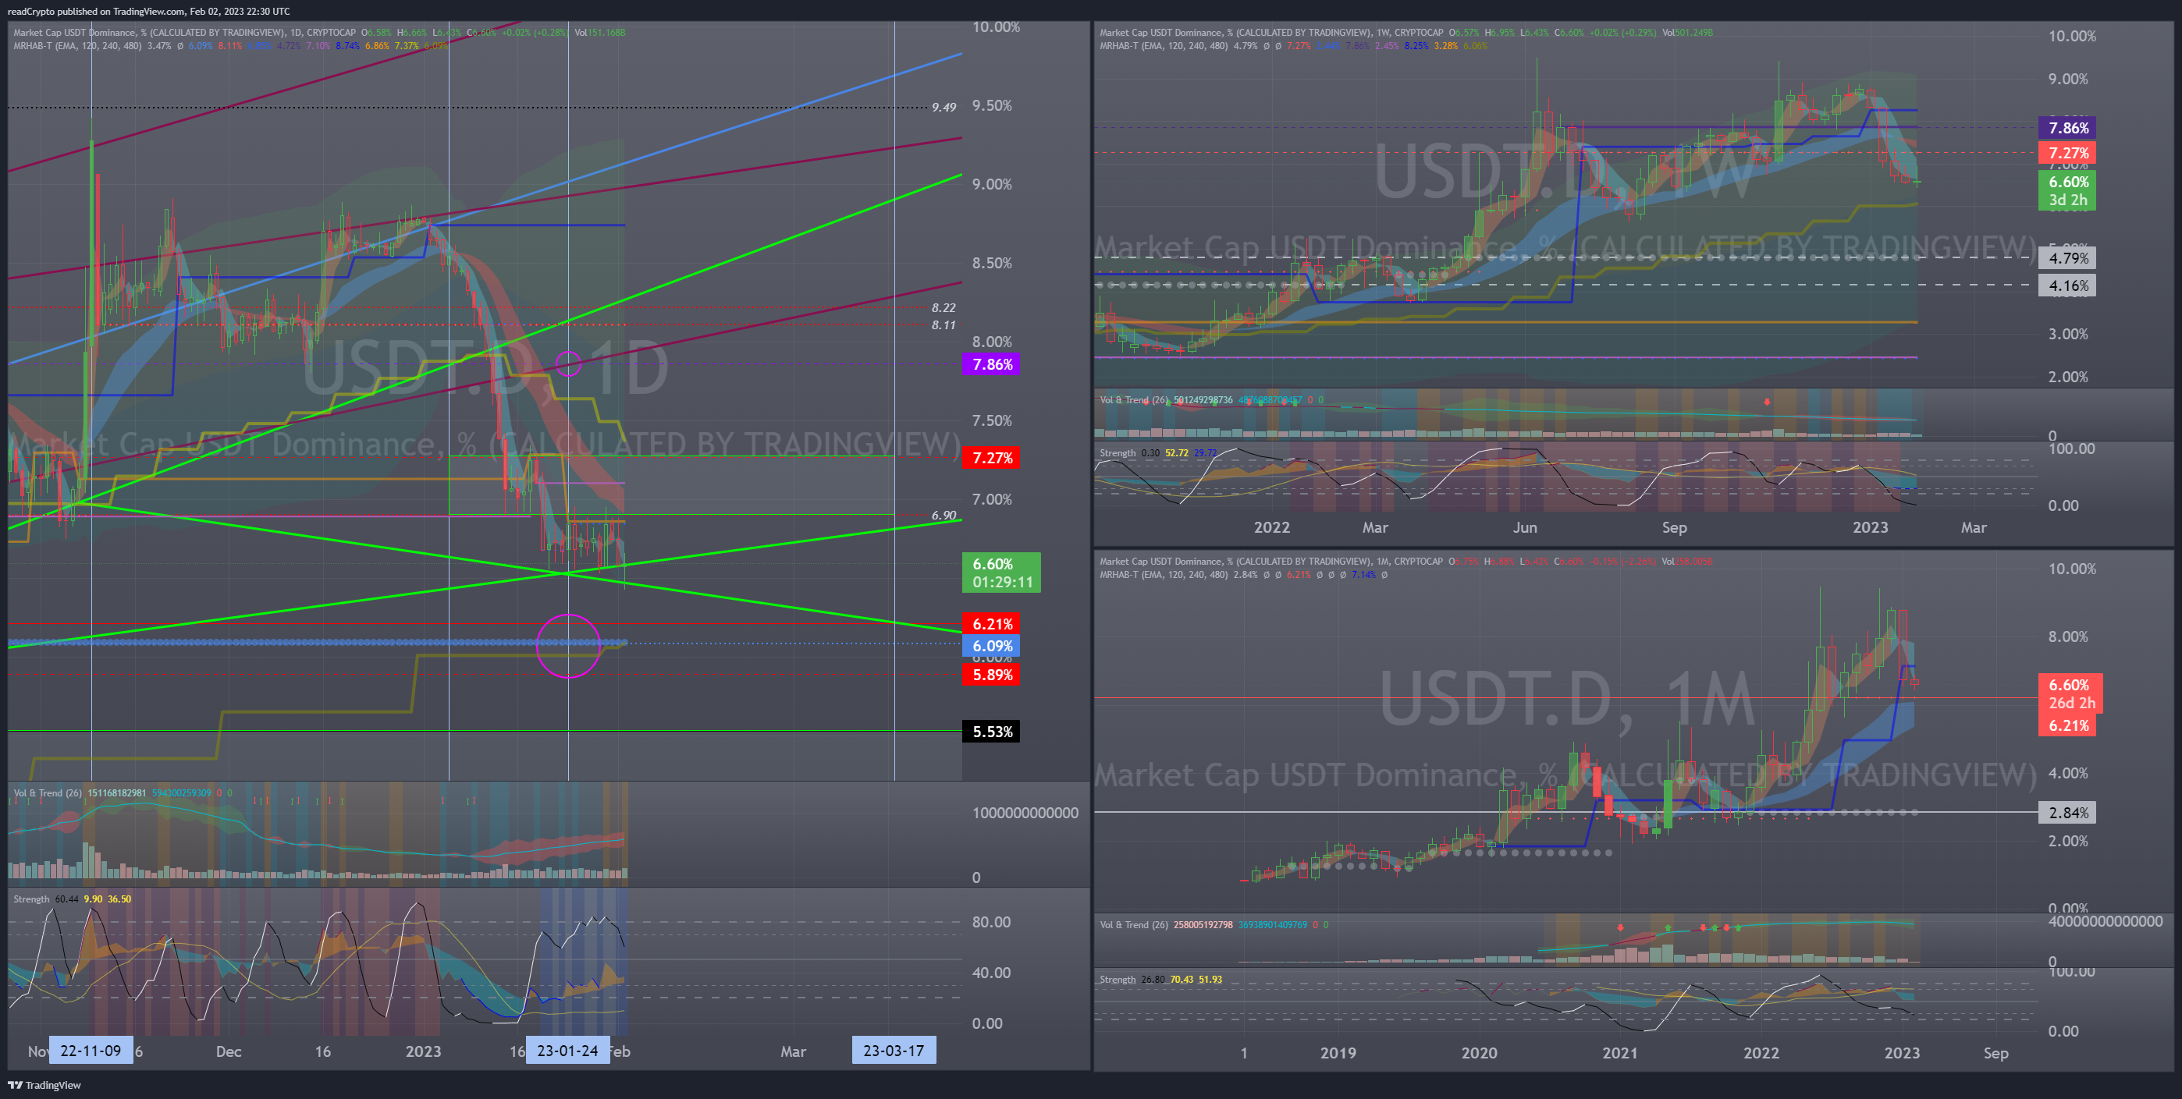Click the 9.49 dotted line annotation
This screenshot has height=1099, width=2182.
(x=944, y=108)
